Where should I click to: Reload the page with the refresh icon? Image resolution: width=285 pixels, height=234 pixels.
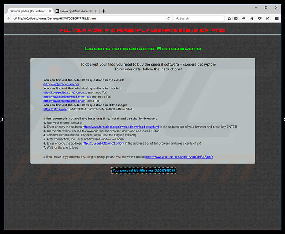click(168, 18)
